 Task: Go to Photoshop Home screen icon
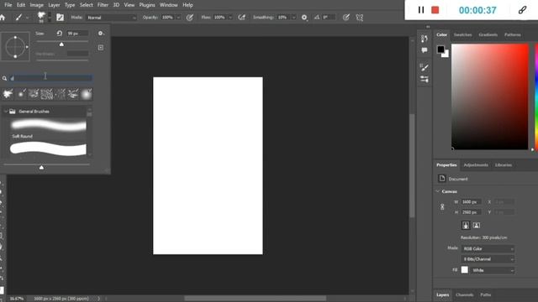[x=3, y=18]
